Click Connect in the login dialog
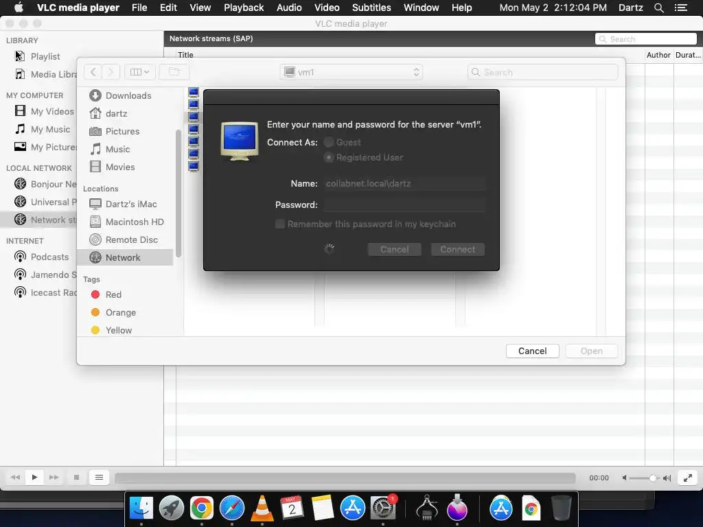 click(x=458, y=250)
